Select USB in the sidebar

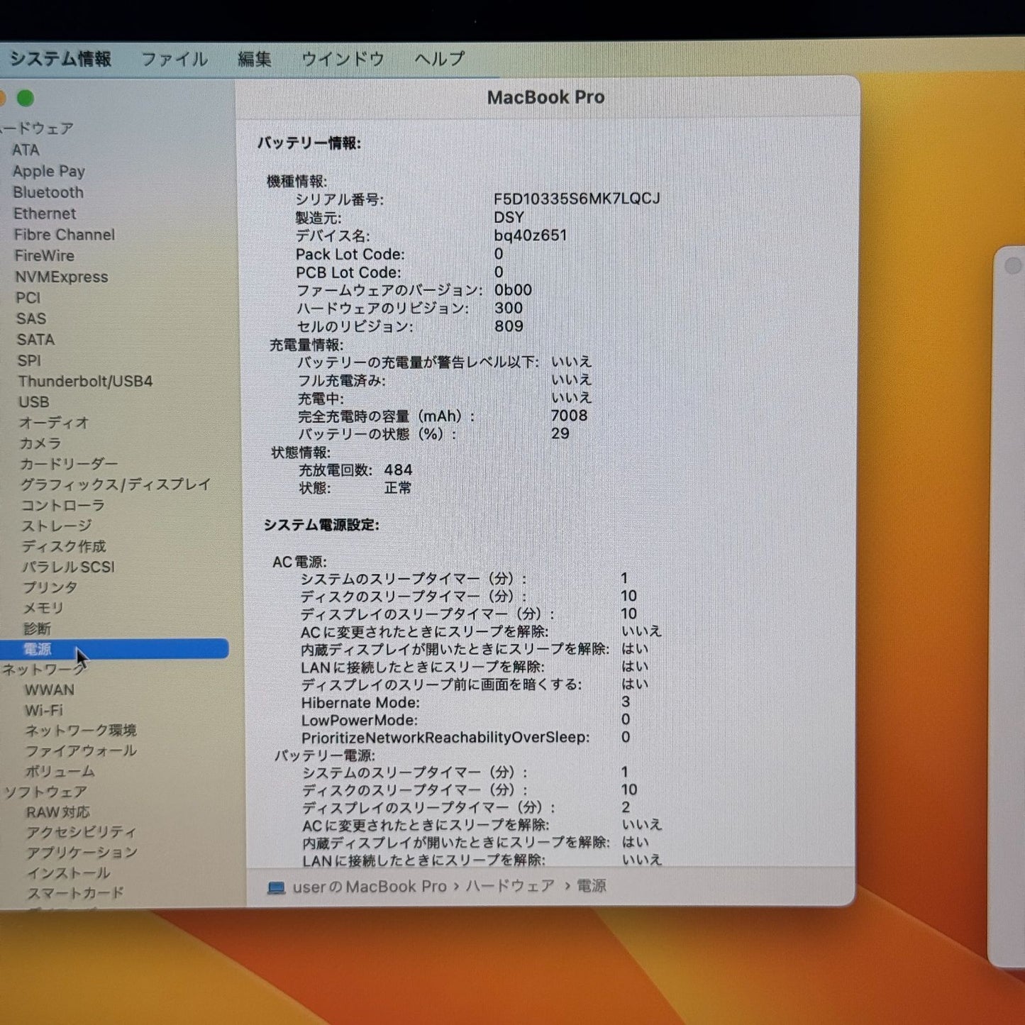(x=34, y=401)
